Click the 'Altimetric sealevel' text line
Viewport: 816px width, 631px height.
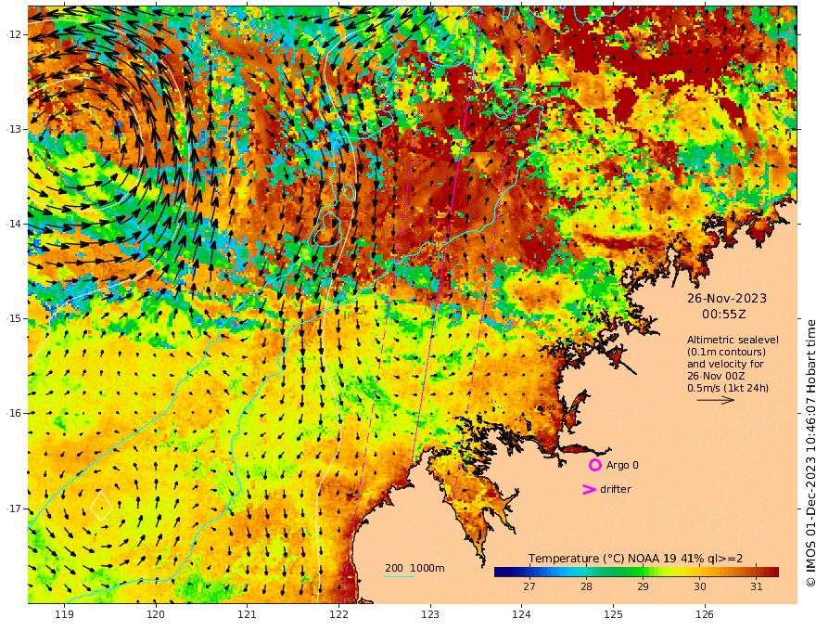pos(733,340)
